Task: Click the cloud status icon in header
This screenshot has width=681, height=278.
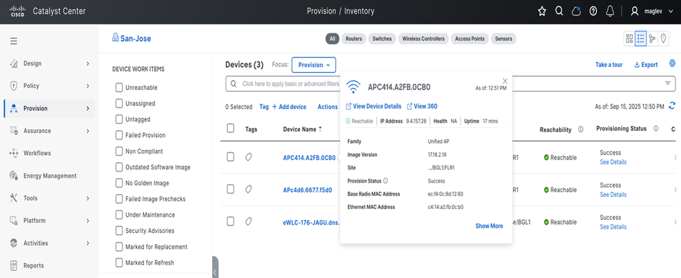Action: (x=576, y=12)
